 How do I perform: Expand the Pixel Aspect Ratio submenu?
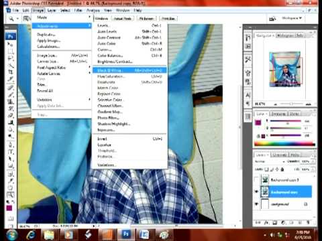coord(62,68)
